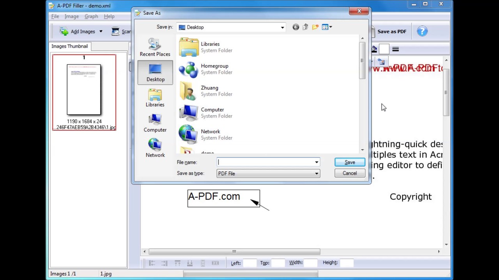Create a new folder in Save As
Image resolution: width=499 pixels, height=280 pixels.
315,27
